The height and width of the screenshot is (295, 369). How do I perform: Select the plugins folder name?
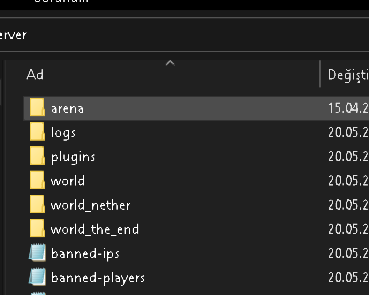pyautogui.click(x=73, y=158)
